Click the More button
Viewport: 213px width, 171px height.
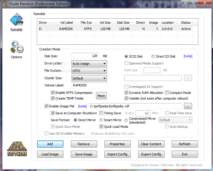101,96
